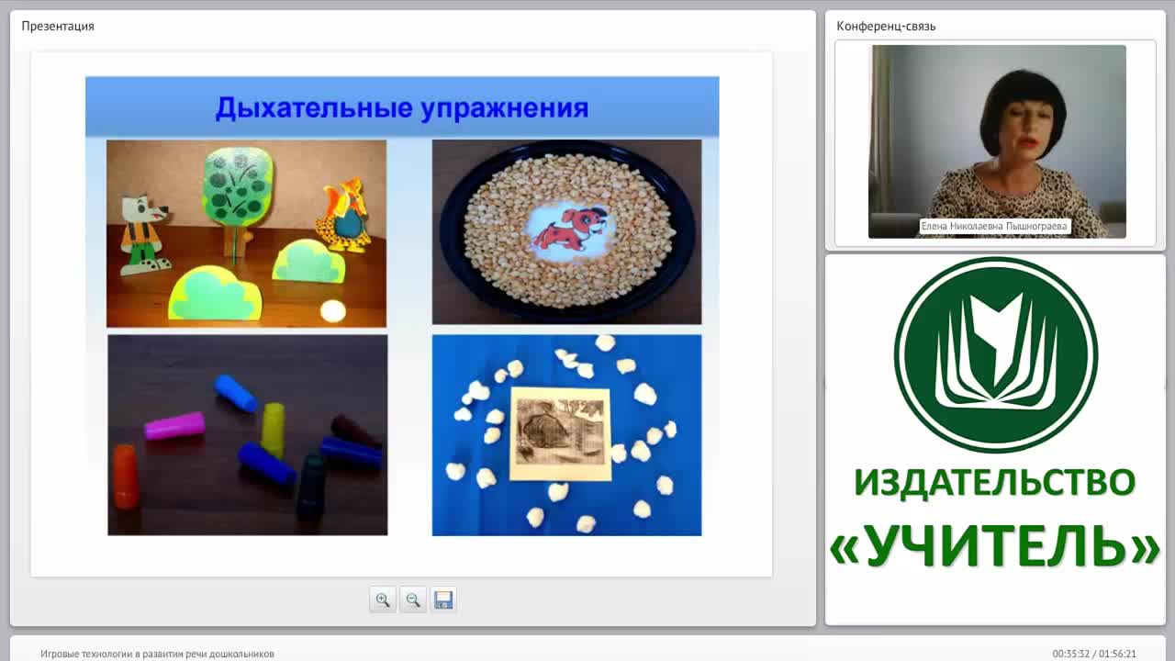Click the Дыхательные упражнения slide heading
Screen dimensions: 1175x661
click(x=401, y=107)
